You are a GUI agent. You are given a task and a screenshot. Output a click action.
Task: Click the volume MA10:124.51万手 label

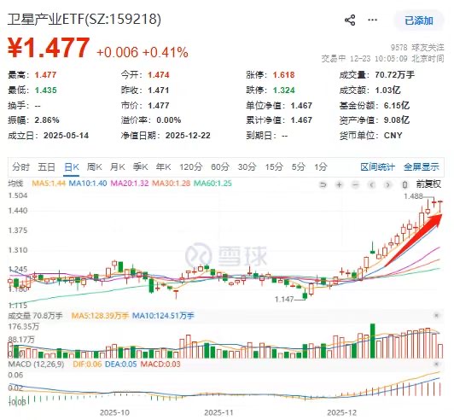point(163,316)
